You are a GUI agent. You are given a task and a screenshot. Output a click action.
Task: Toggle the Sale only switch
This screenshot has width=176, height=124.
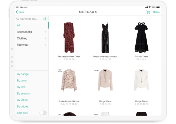pyautogui.click(x=43, y=113)
